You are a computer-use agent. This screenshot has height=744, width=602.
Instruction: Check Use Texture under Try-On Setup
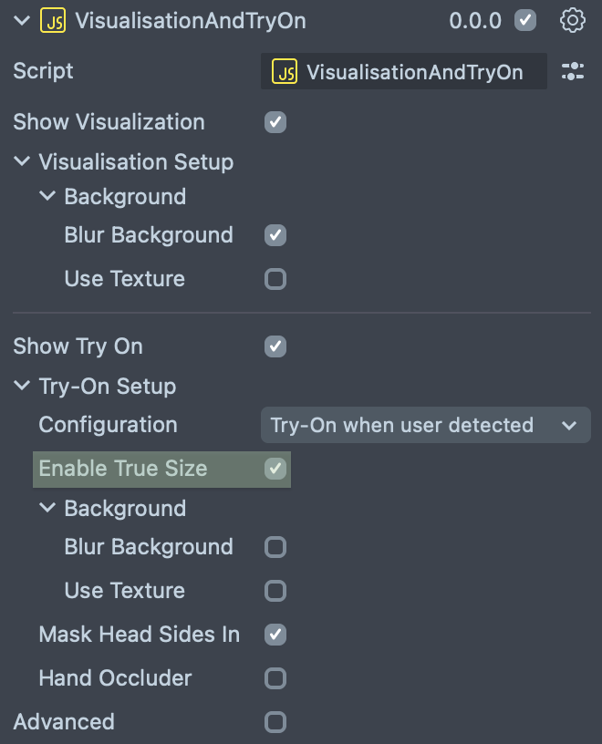[275, 591]
